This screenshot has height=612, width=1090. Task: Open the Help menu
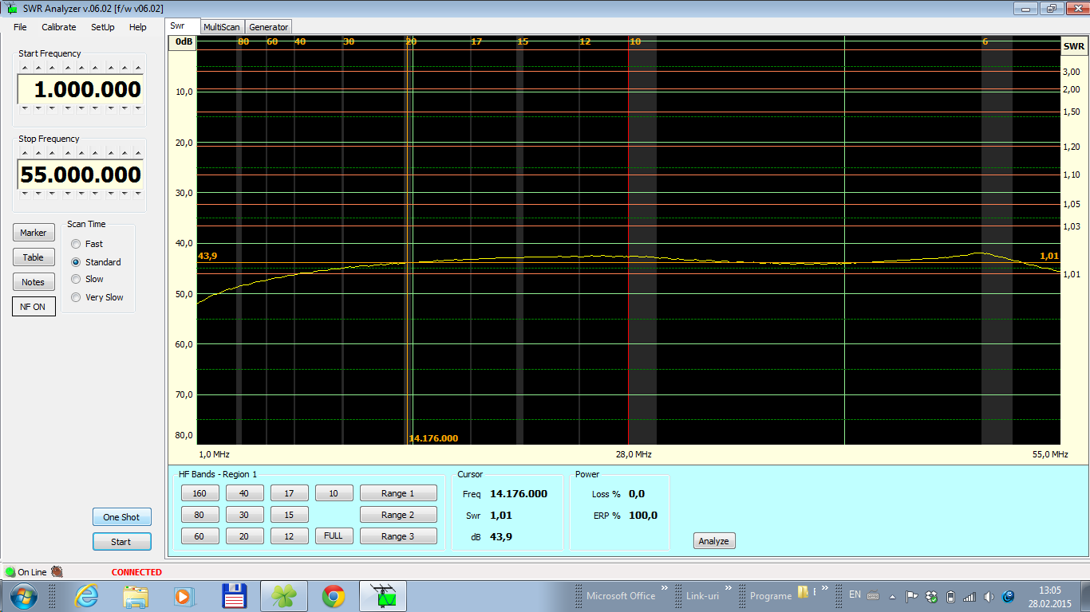click(138, 27)
